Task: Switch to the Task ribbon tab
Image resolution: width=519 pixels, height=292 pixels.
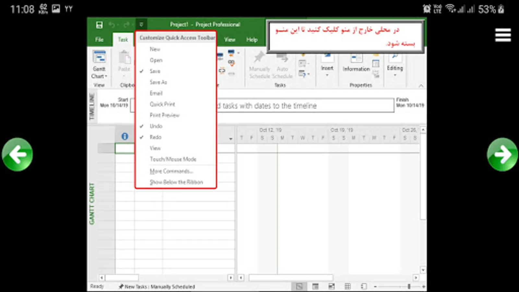Action: 123,40
